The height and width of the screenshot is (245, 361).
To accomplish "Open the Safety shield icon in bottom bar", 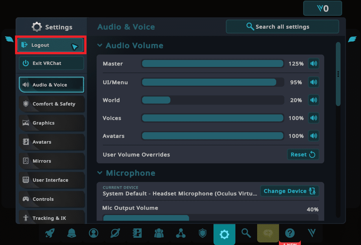I will point(202,233).
